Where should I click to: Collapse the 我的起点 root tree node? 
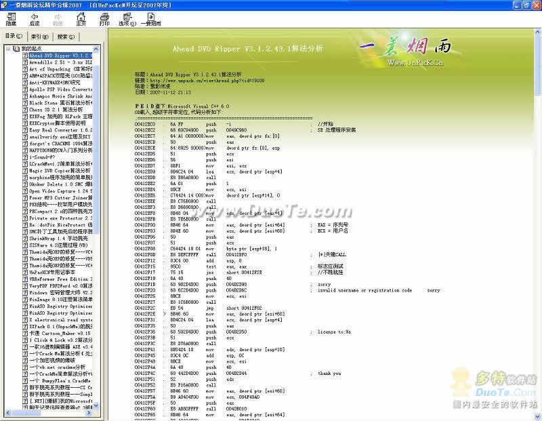click(8, 49)
